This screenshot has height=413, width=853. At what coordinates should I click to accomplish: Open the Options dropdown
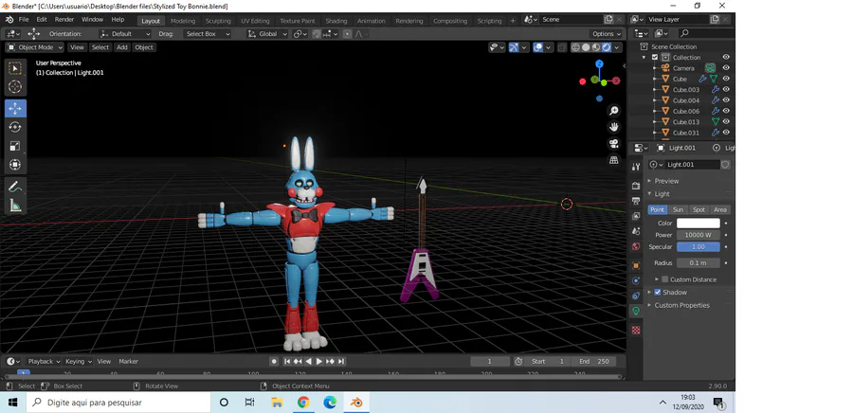tap(606, 34)
